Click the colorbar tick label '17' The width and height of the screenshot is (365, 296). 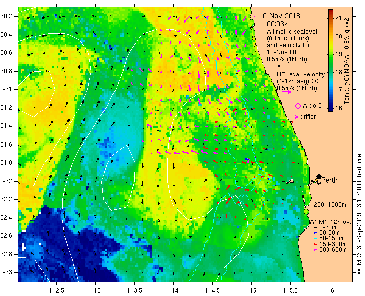pos(339,90)
